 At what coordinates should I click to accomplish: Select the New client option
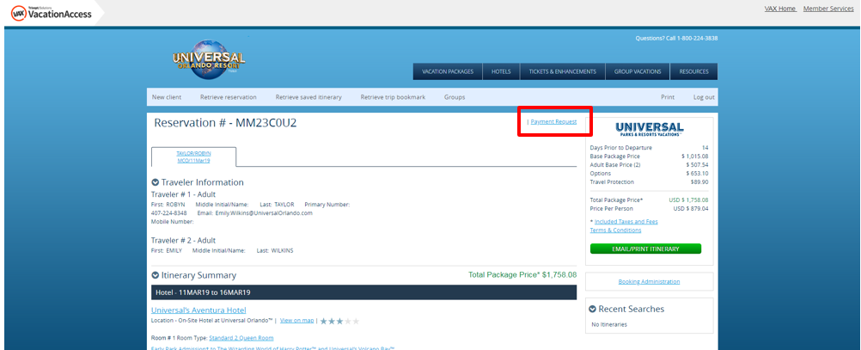167,97
